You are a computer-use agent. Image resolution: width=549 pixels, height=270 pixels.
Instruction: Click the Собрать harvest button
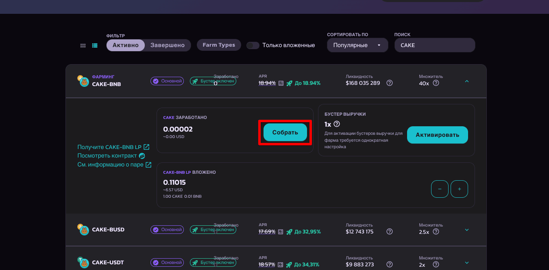point(285,132)
